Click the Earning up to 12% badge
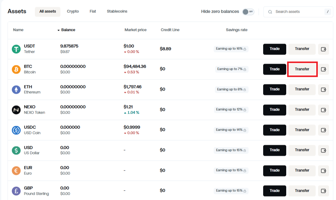This screenshot has height=200, width=336. 231,110
